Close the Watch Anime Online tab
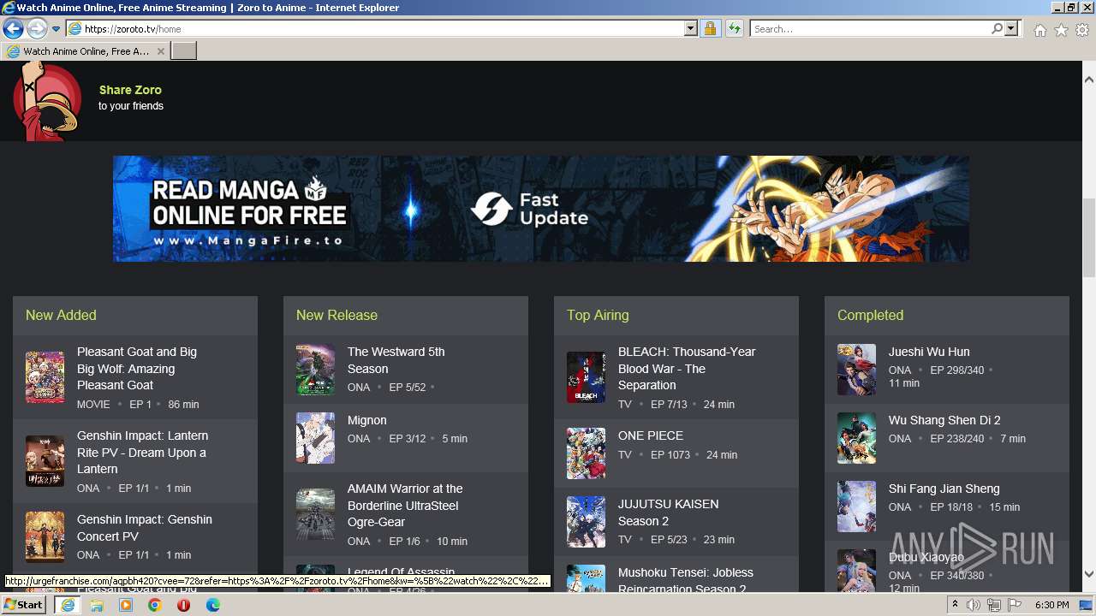This screenshot has height=616, width=1096. pos(161,51)
